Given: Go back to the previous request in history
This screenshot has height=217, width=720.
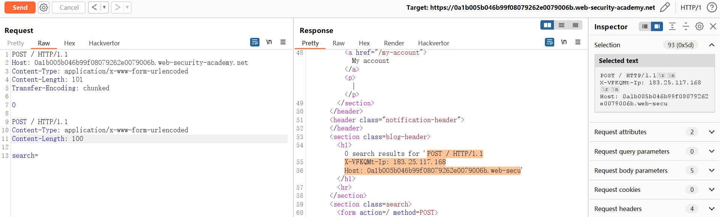Looking at the screenshot, I should coord(94,7).
